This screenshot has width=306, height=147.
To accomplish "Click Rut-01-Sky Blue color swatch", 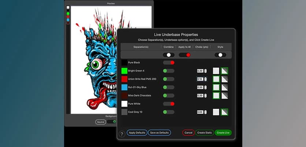I will 124,87.
